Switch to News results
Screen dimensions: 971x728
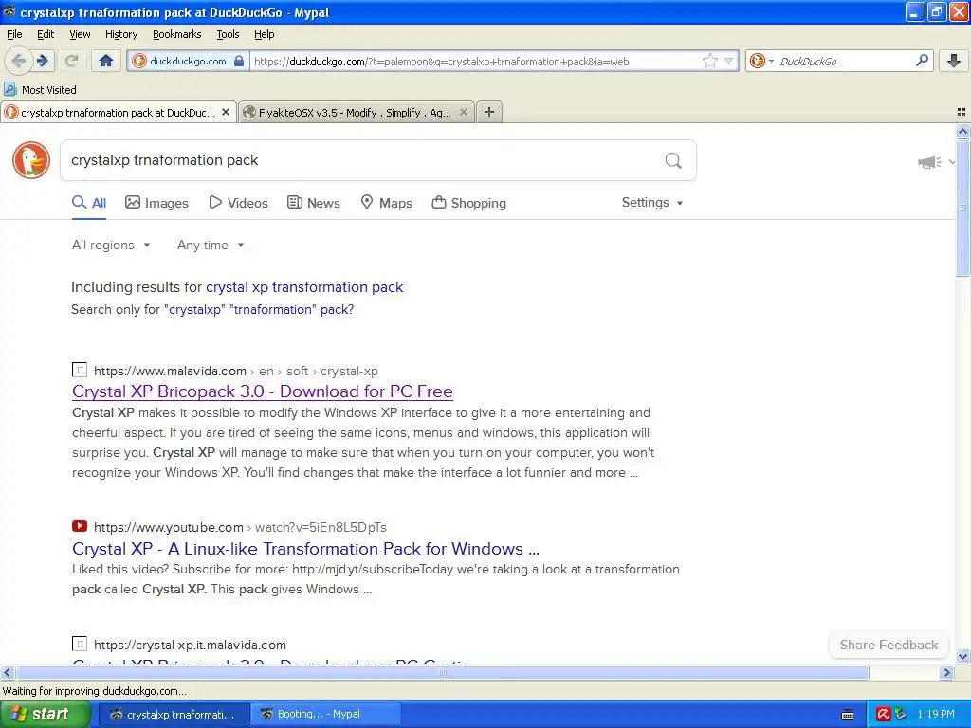click(x=313, y=203)
